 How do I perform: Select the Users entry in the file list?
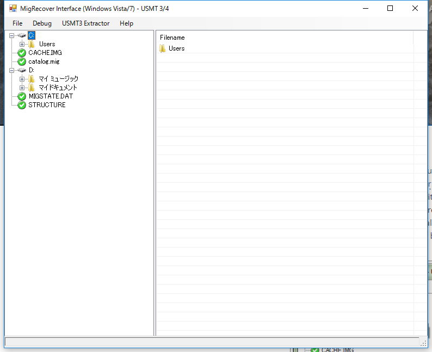pyautogui.click(x=177, y=48)
